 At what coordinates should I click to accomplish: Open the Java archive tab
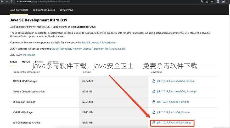coord(67,10)
